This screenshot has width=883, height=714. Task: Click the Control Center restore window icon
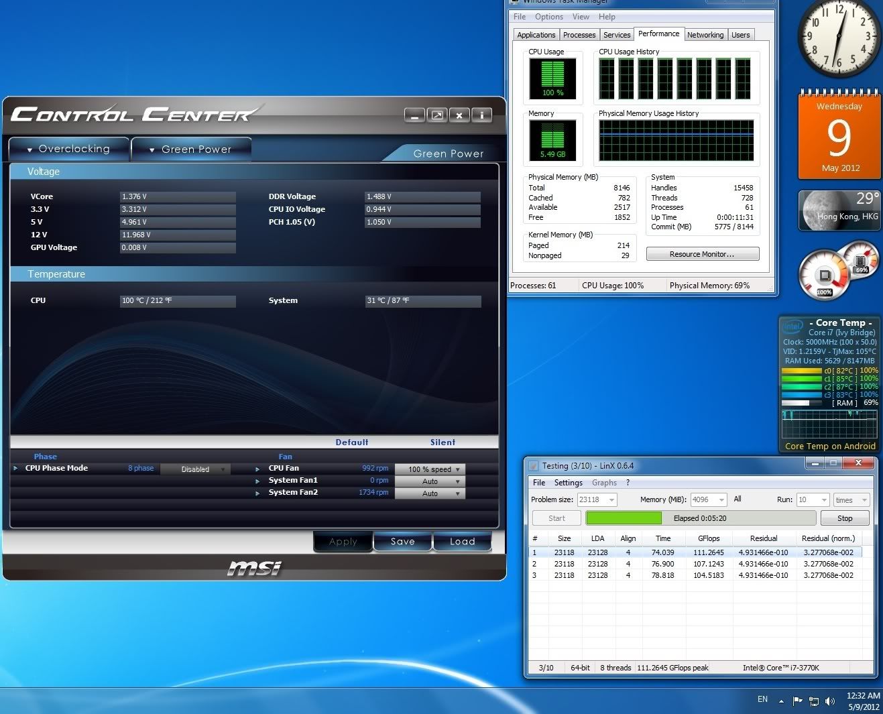[437, 115]
